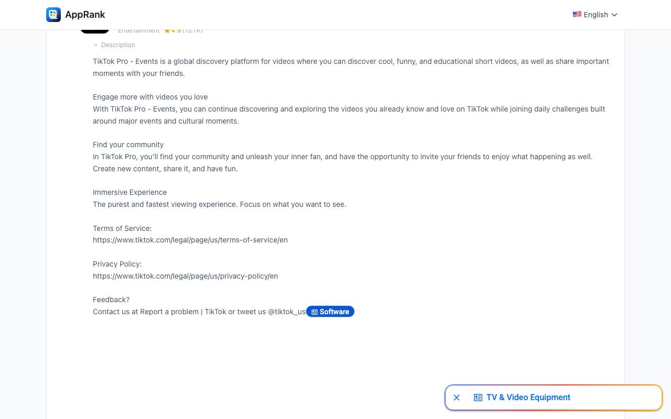
Task: Click the Description label
Action: pyautogui.click(x=118, y=45)
